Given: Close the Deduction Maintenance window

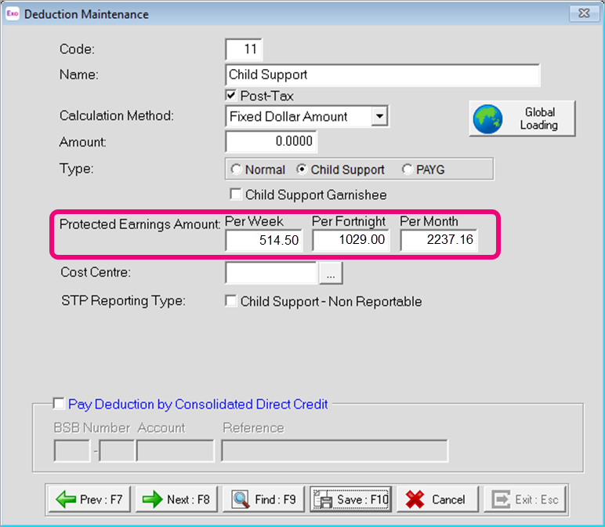Looking at the screenshot, I should pyautogui.click(x=581, y=14).
